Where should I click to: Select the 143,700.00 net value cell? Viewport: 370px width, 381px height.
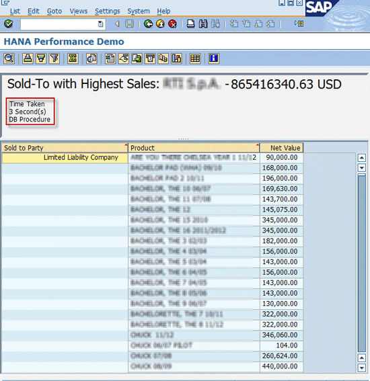click(x=282, y=200)
